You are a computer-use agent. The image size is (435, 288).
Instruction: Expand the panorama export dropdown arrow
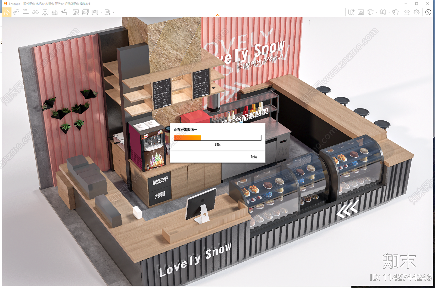tap(101, 12)
